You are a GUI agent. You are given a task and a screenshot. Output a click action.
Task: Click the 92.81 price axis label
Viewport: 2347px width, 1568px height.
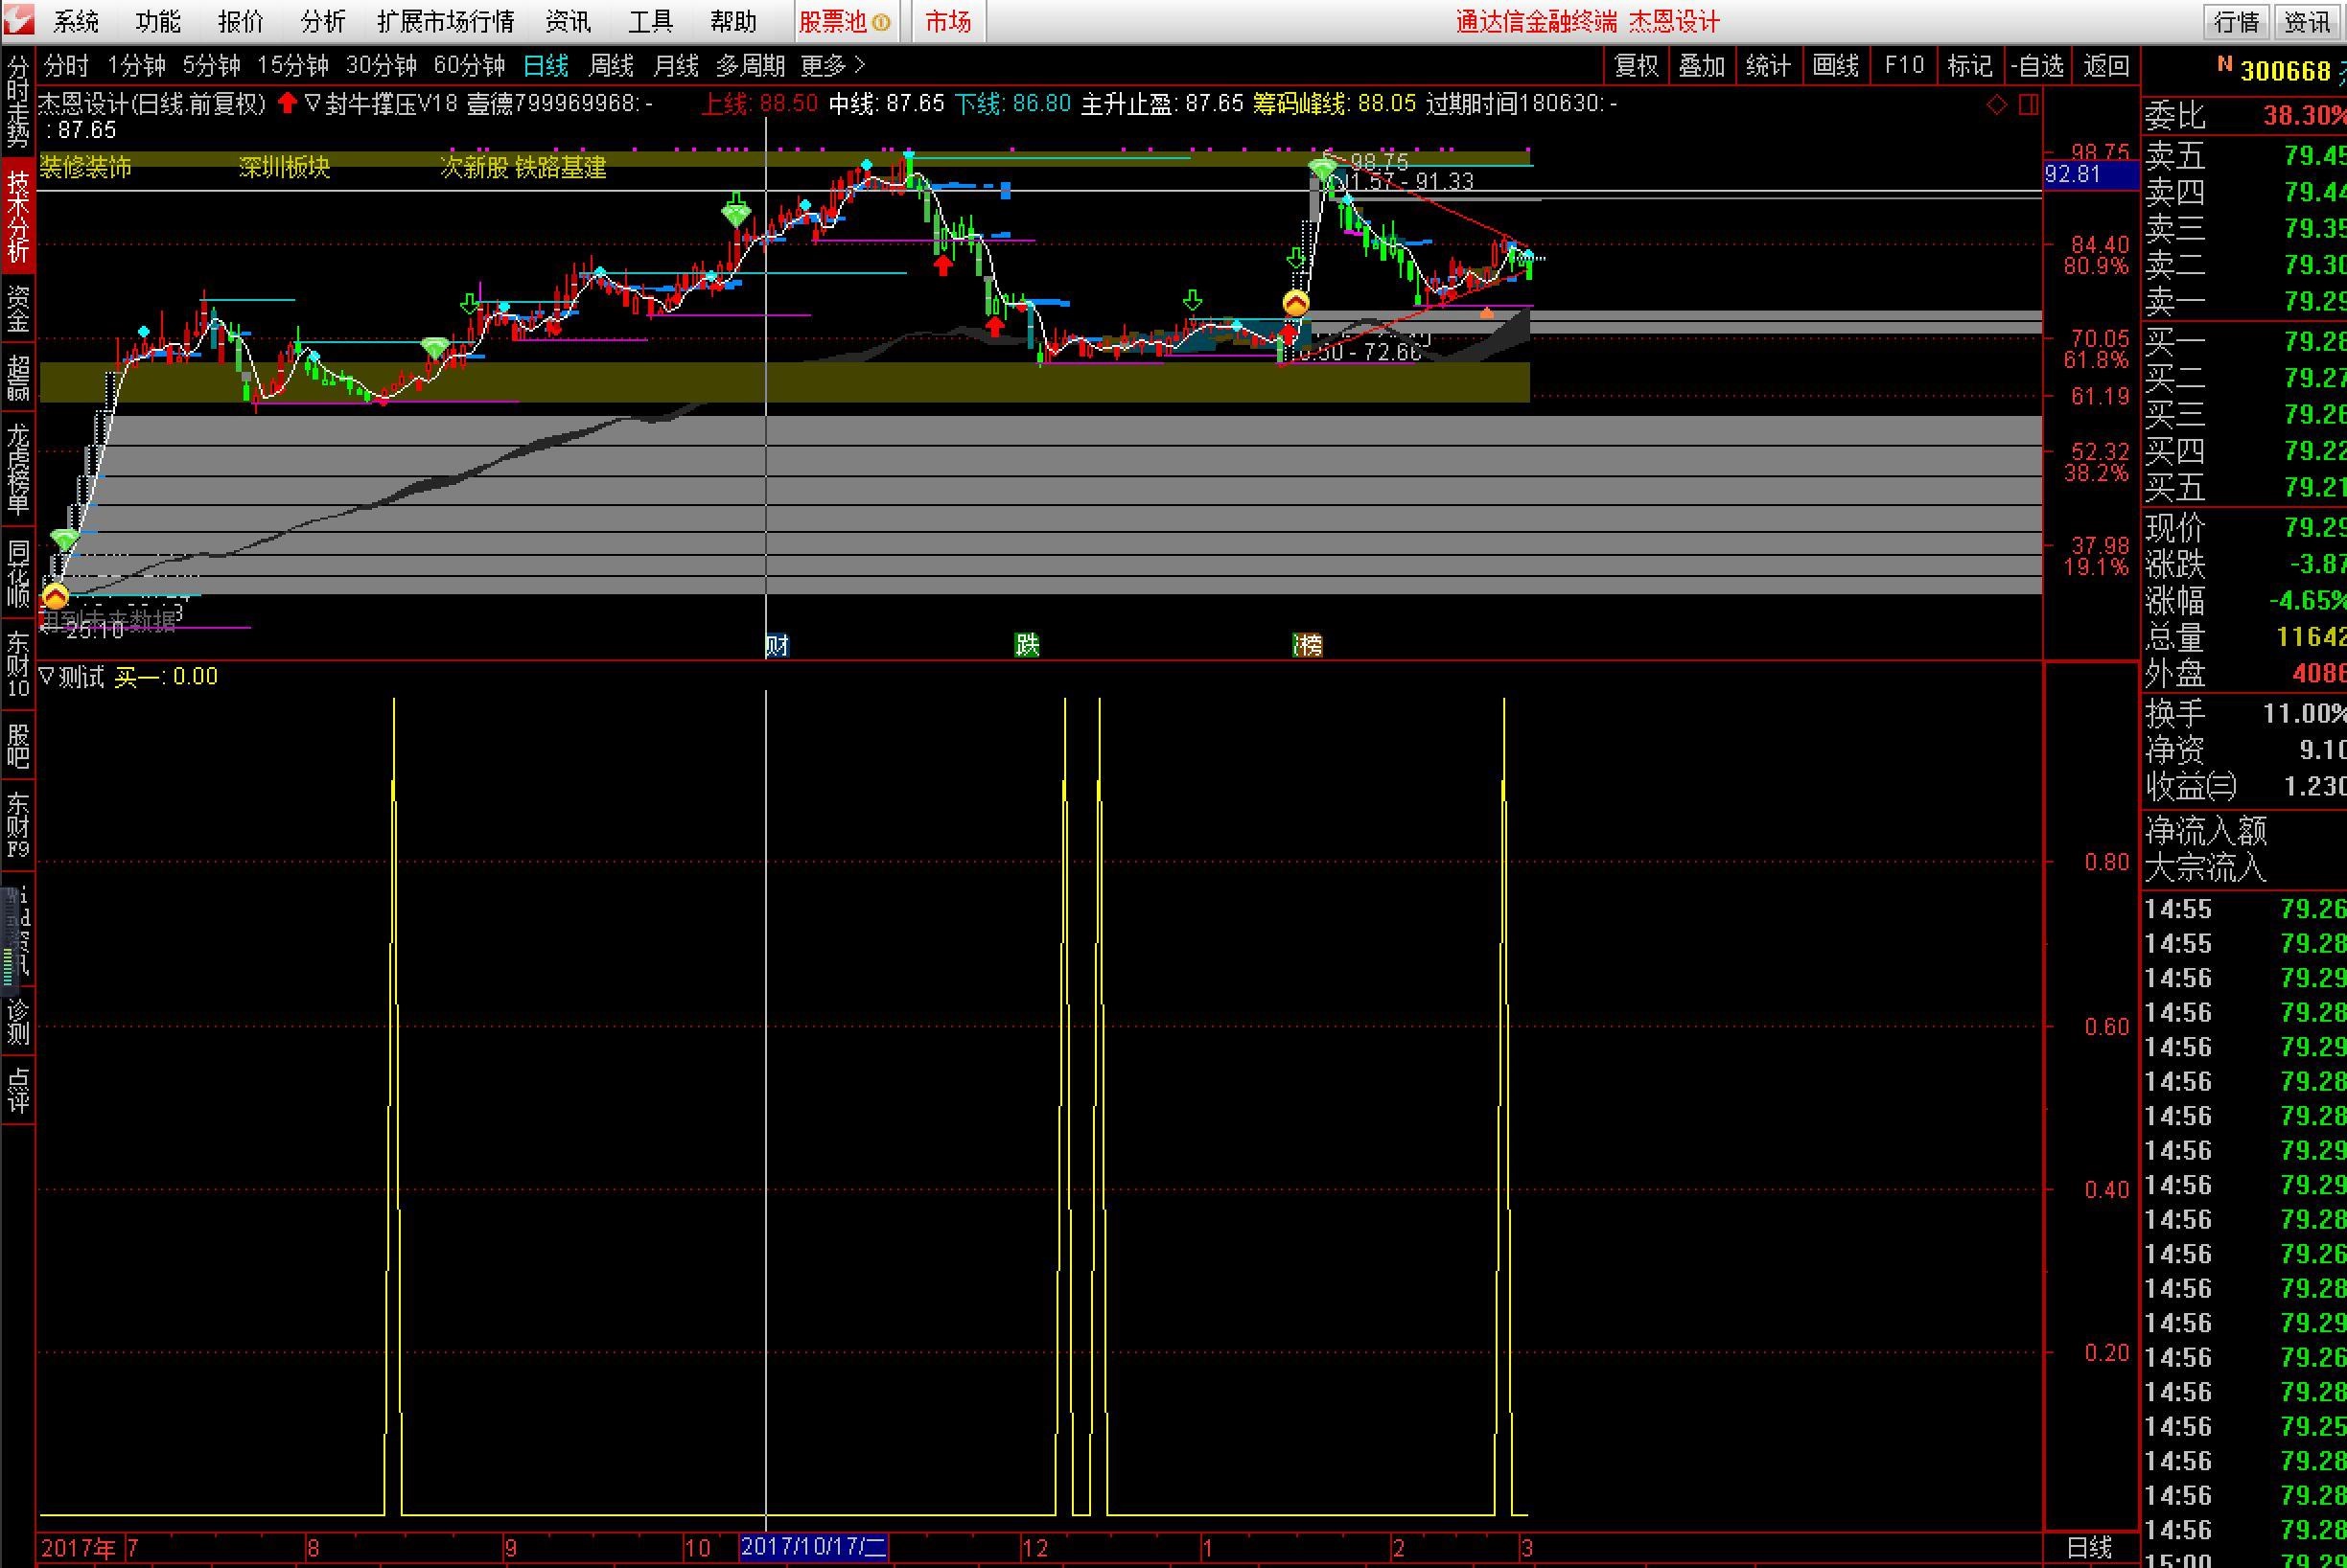(2091, 174)
